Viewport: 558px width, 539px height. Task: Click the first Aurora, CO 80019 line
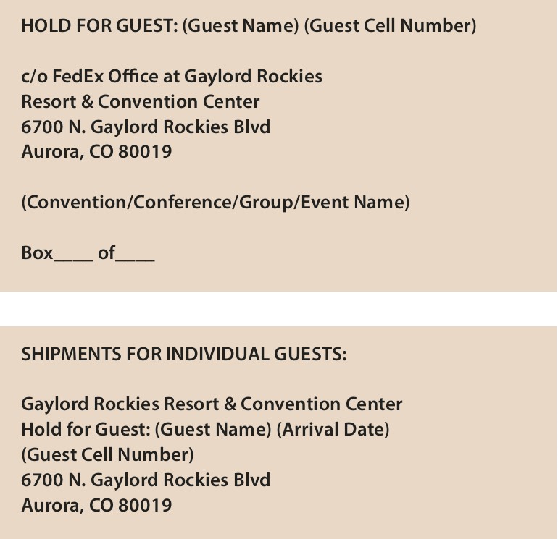pos(97,152)
